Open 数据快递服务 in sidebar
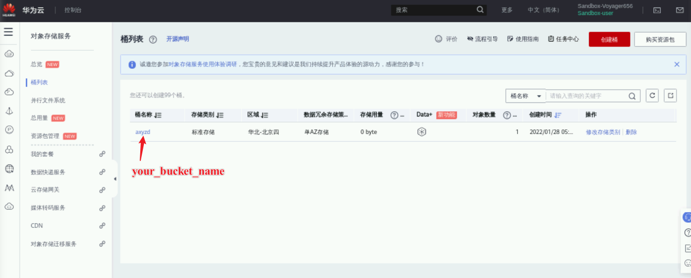Viewport: 691px width, 278px height. (48, 172)
